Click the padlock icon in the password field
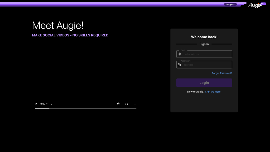Viewport: 270px width, 152px height. 180,65
